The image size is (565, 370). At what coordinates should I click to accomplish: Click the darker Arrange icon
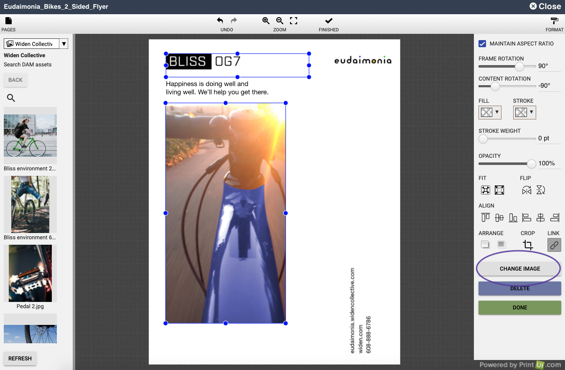coord(501,245)
